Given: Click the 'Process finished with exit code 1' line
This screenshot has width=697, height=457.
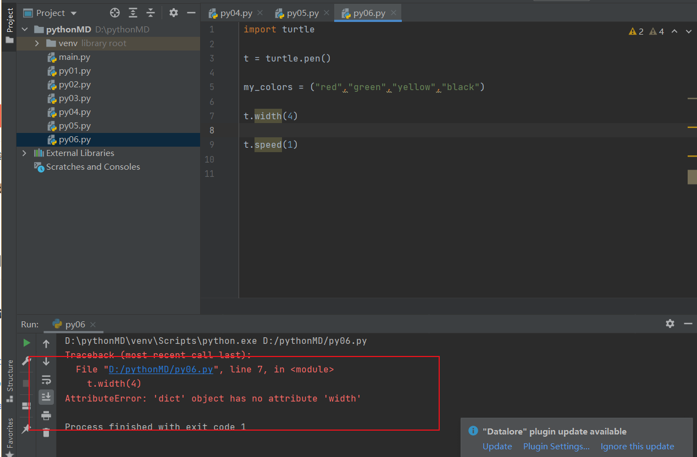Looking at the screenshot, I should [x=155, y=427].
